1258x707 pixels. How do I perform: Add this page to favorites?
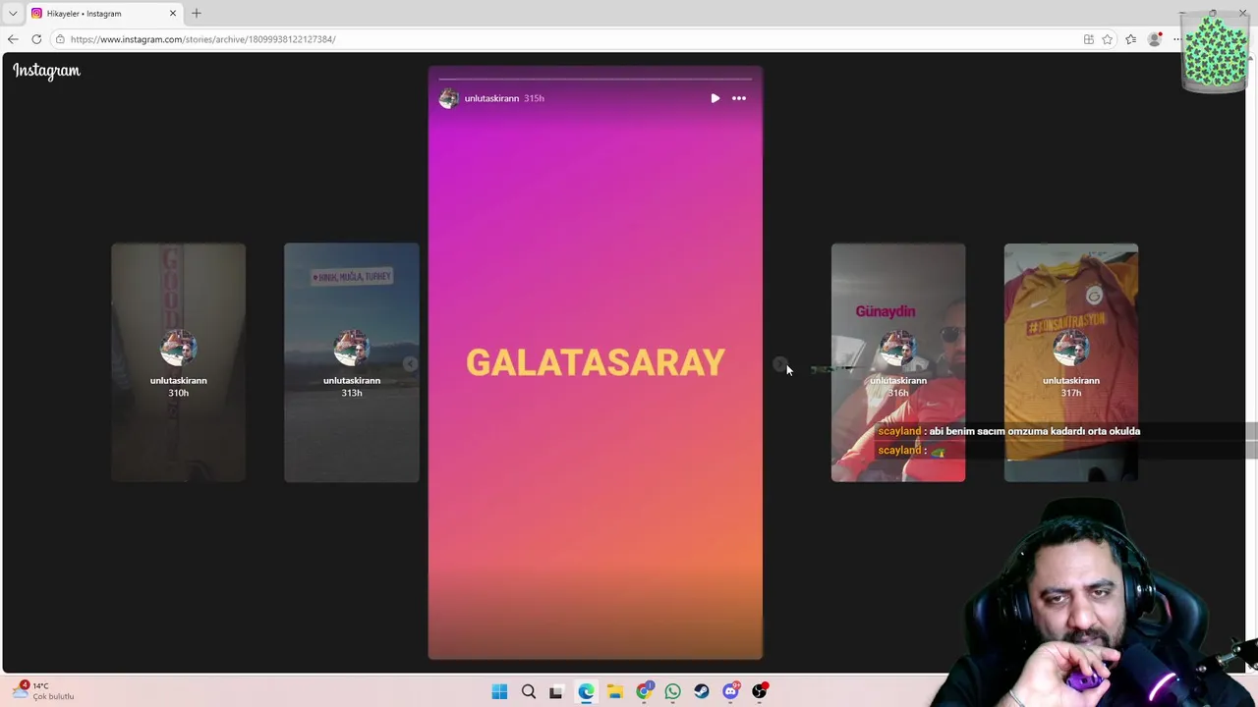pyautogui.click(x=1108, y=39)
